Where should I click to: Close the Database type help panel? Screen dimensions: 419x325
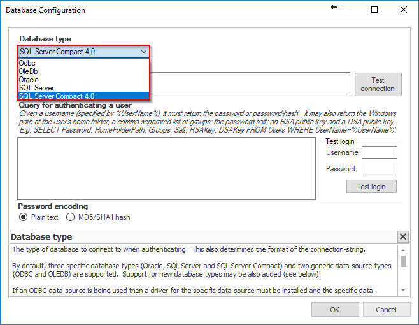pyautogui.click(x=402, y=237)
